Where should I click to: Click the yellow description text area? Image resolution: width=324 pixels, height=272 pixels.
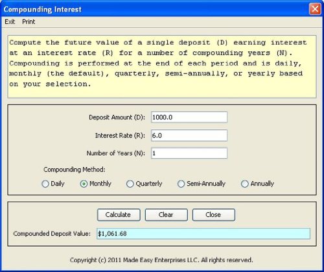[x=162, y=67]
